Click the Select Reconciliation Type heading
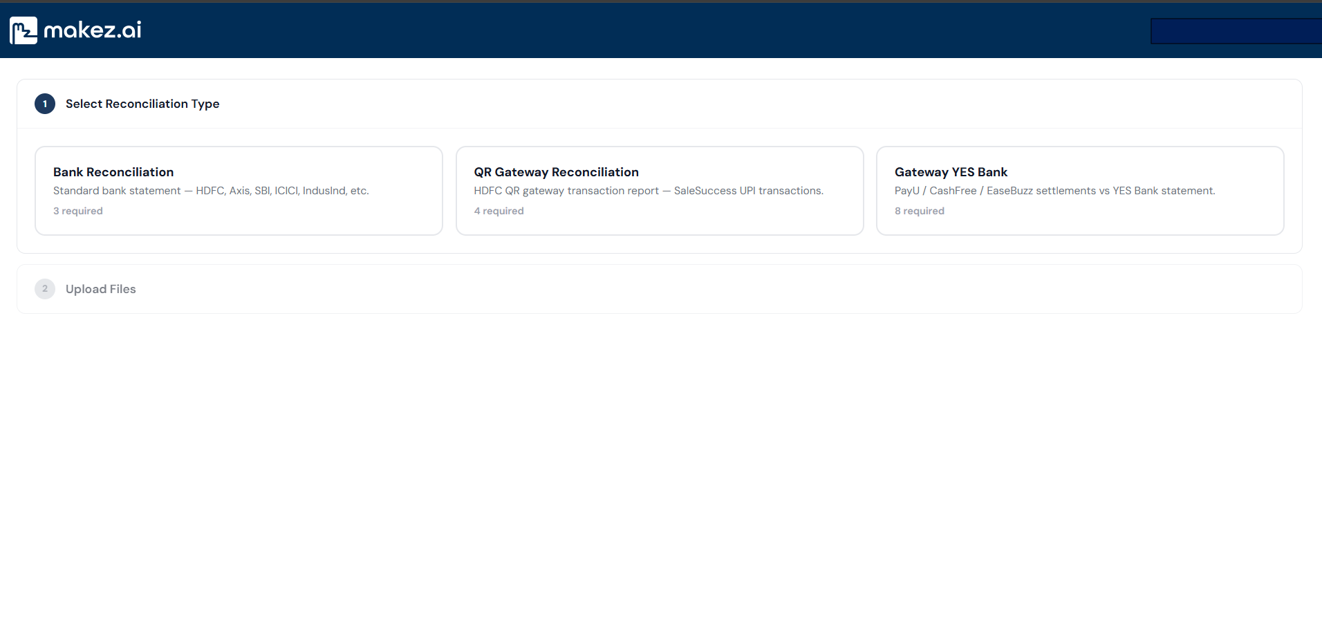 click(x=142, y=104)
